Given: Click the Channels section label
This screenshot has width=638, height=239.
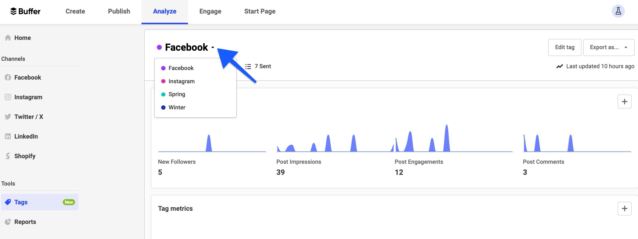Looking at the screenshot, I should [13, 59].
